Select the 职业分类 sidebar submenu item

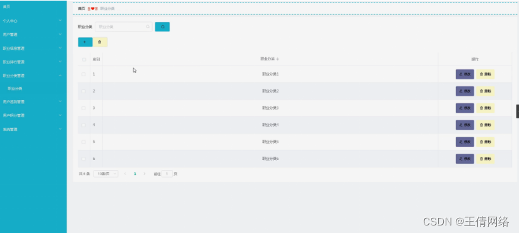pyautogui.click(x=33, y=89)
